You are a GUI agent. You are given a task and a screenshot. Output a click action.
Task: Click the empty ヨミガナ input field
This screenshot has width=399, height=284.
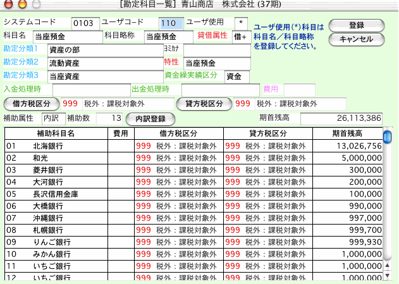pos(216,51)
